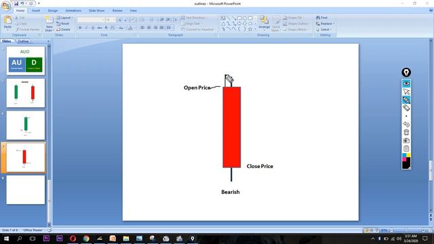The width and height of the screenshot is (434, 244).
Task: Clear all formatting icon
Action: coord(133,20)
